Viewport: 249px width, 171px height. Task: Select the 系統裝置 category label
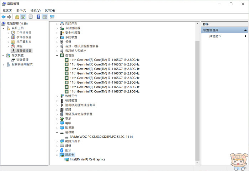[71, 37]
